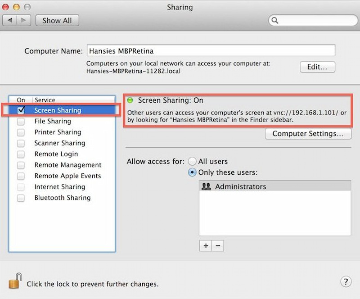Enable the Printer Sharing checkbox
The height and width of the screenshot is (299, 360).
tap(21, 132)
